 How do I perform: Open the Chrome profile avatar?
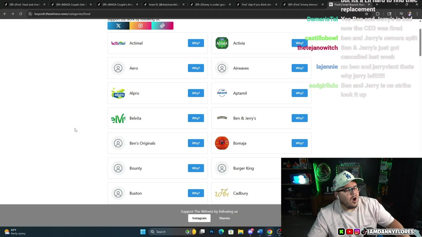click(409, 14)
